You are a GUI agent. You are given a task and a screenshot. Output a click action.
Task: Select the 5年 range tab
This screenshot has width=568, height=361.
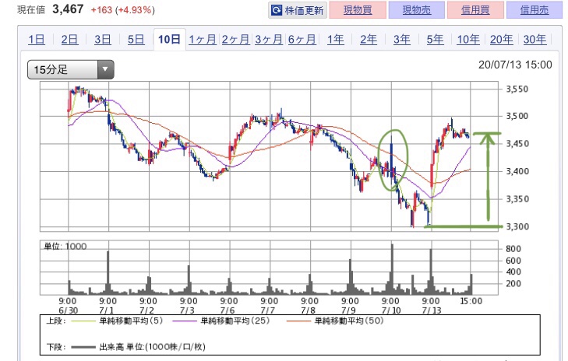tap(435, 40)
